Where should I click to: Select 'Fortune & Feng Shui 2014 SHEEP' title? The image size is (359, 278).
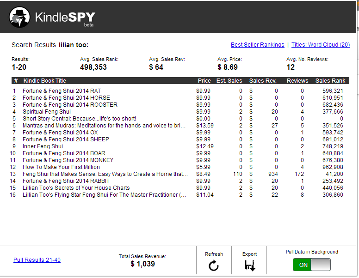66,139
